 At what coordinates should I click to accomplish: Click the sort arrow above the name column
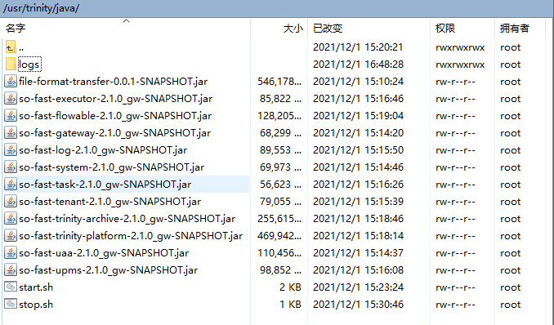pos(126,21)
